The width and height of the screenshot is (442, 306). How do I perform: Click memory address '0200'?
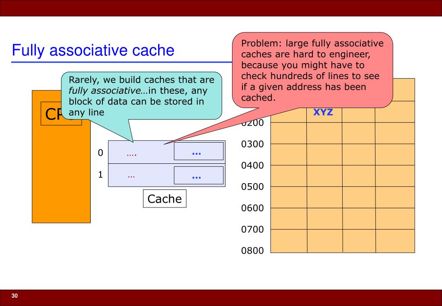(x=252, y=123)
